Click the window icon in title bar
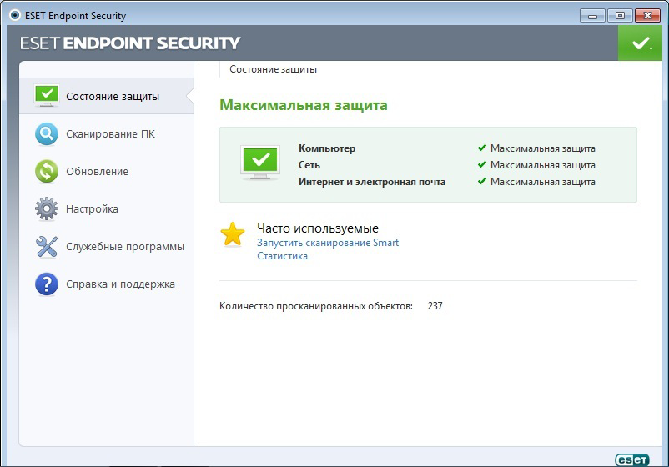 [x=15, y=16]
